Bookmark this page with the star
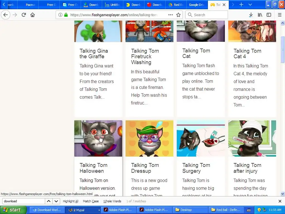Viewport: 285px width, 214px height. [x=178, y=15]
